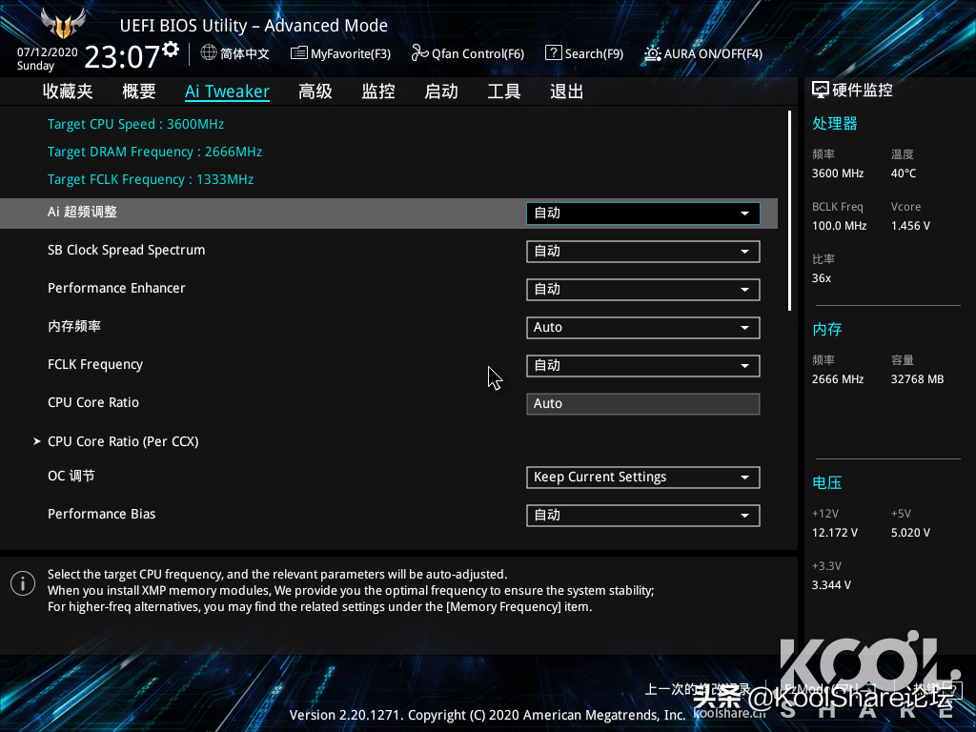The image size is (976, 732).
Task: Expand CPU Core Ratio (Per CCX) submenu
Action: 123,441
